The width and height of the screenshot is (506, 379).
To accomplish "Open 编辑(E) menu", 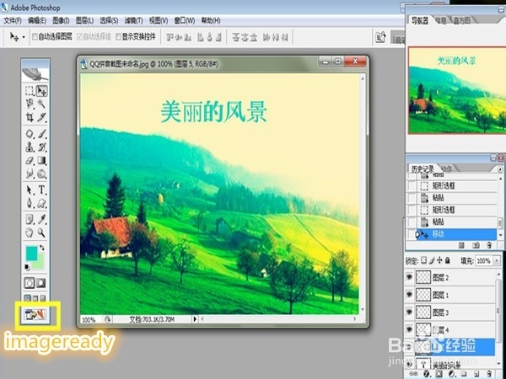I will click(37, 21).
